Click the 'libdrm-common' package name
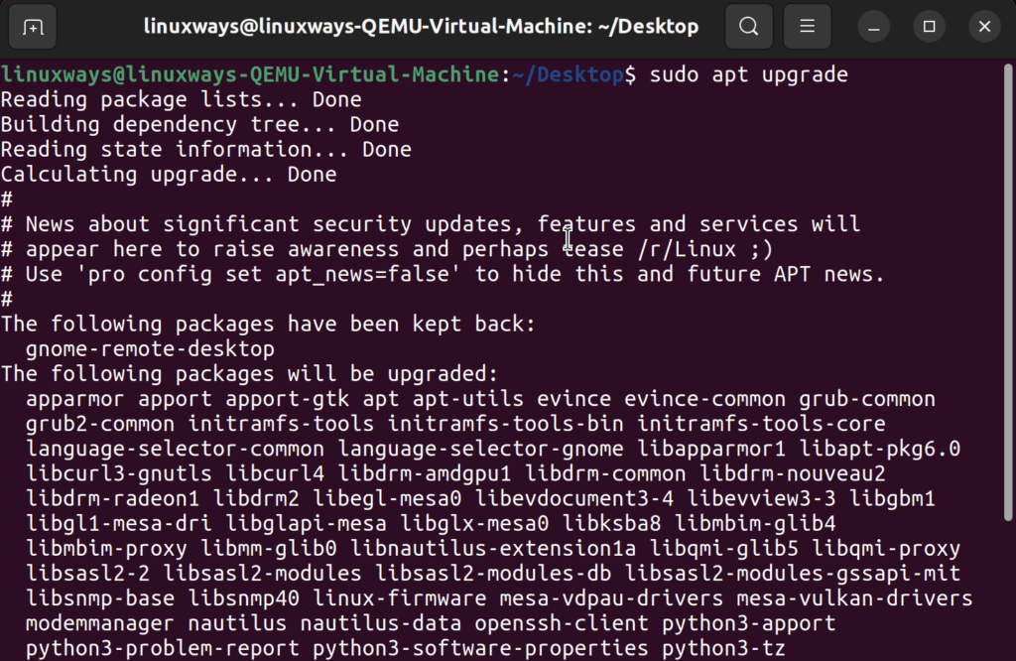Viewport: 1016px width, 661px height. (605, 473)
